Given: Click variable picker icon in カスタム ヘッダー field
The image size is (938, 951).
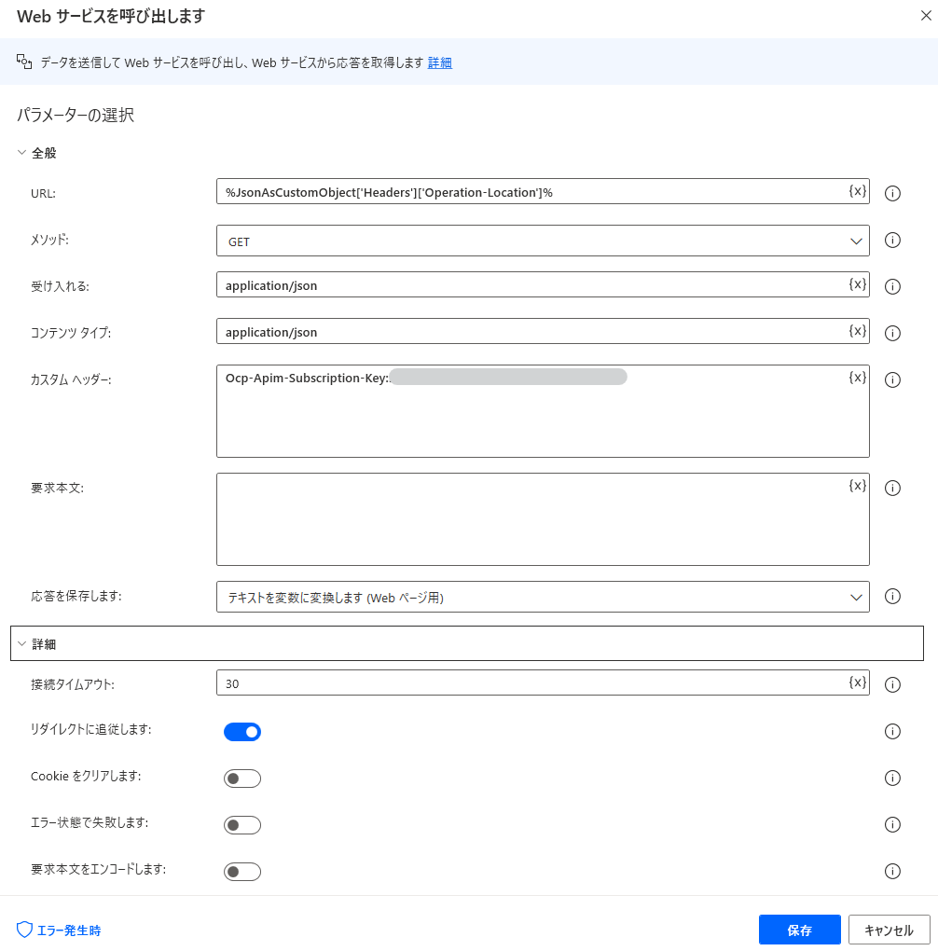Looking at the screenshot, I should pos(857,378).
